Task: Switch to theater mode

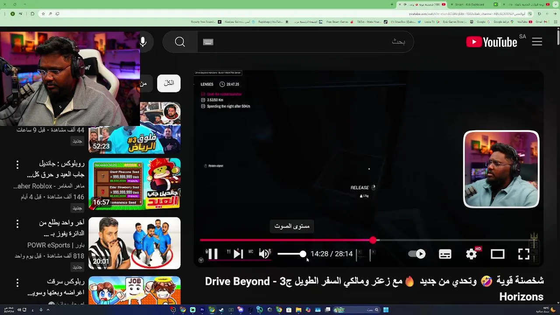Action: 497,254
